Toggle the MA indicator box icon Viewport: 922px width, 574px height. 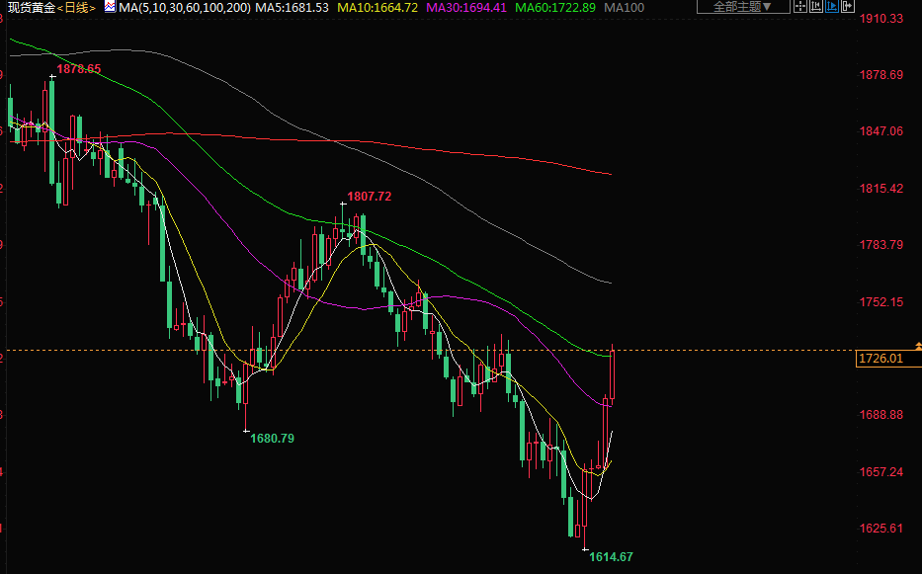click(110, 7)
